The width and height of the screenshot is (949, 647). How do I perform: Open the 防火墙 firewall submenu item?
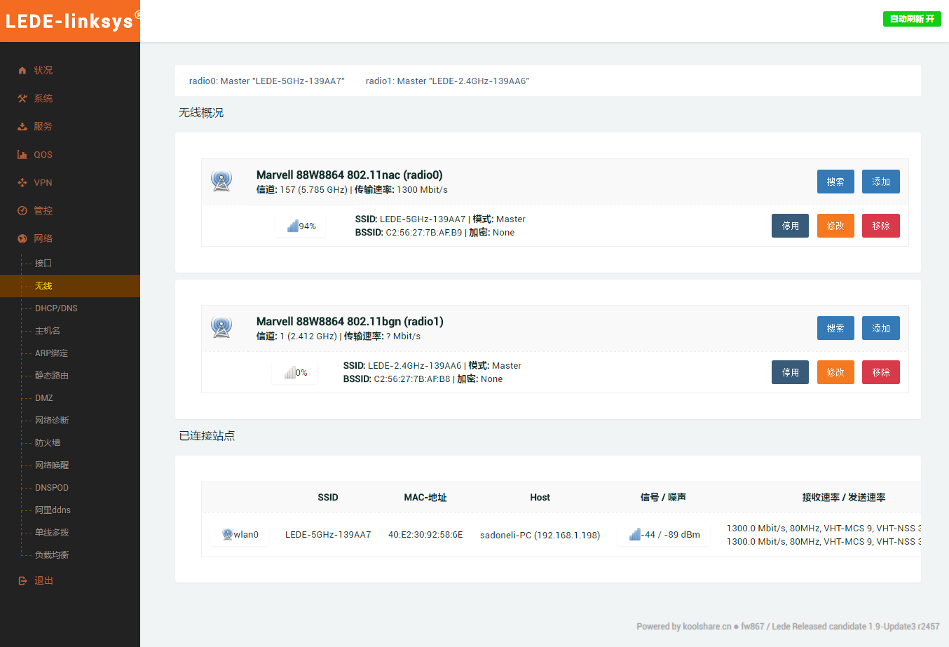click(x=48, y=443)
